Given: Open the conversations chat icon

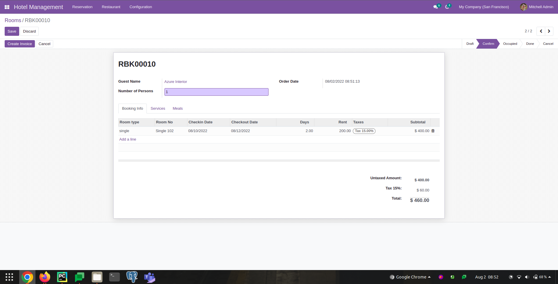Looking at the screenshot, I should tap(436, 7).
